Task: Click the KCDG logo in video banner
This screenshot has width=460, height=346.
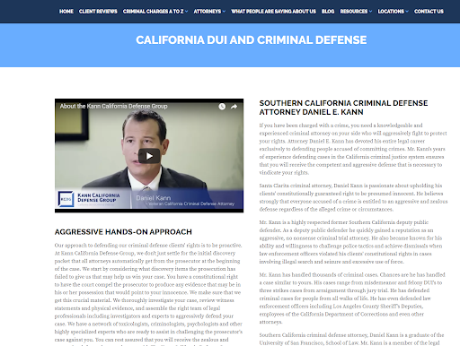Action: [66, 199]
